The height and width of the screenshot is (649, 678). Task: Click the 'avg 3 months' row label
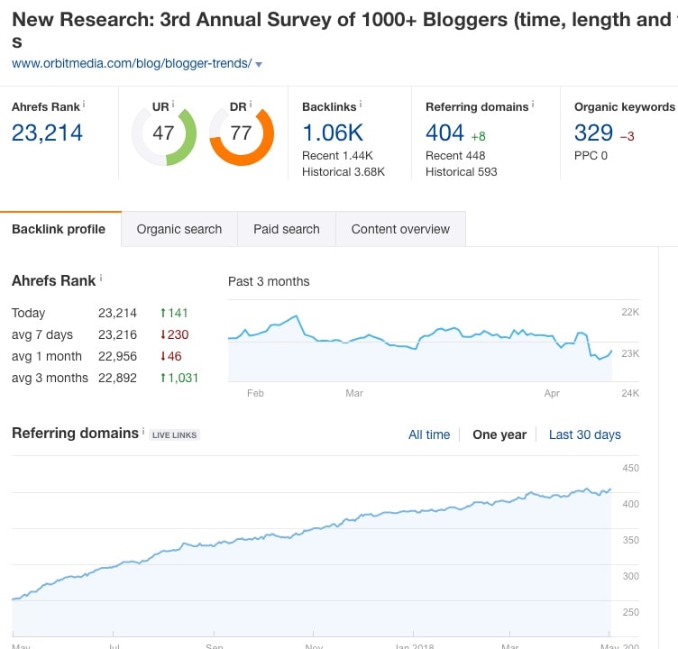click(50, 378)
